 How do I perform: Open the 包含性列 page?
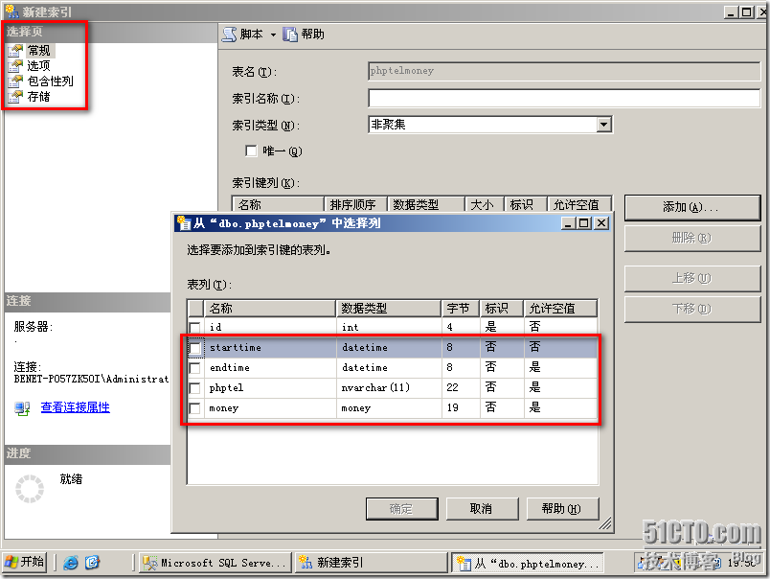click(x=50, y=81)
